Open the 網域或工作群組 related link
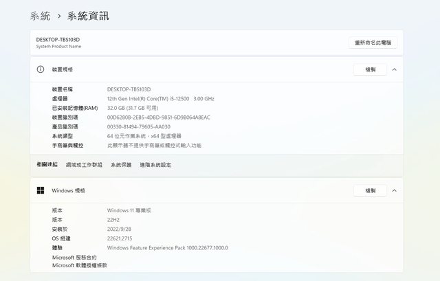The image size is (440, 281). click(84, 165)
